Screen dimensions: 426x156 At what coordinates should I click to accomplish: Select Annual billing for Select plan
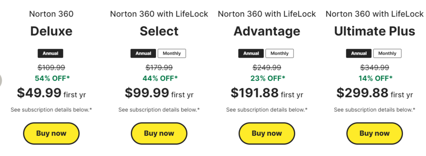pos(143,53)
